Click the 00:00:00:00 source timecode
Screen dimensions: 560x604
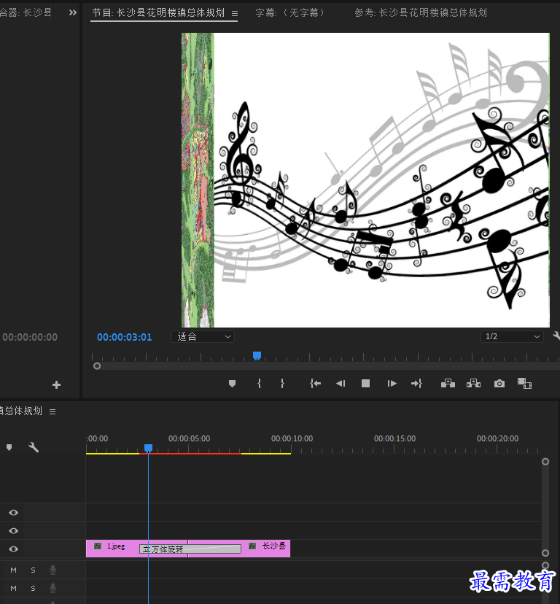[30, 337]
